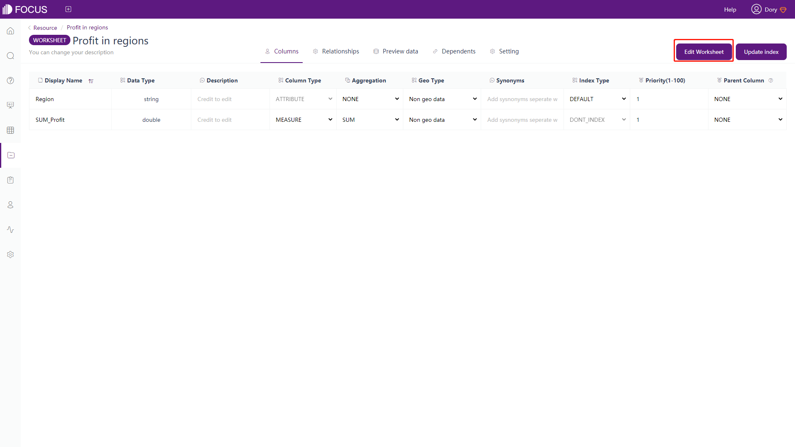Switch to the Columns tab

(x=282, y=51)
